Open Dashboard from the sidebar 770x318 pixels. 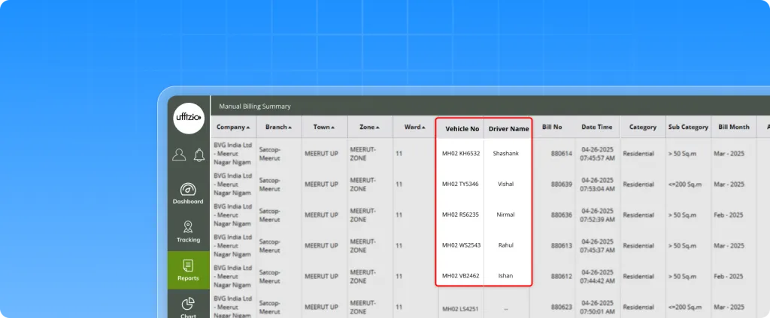coord(188,193)
